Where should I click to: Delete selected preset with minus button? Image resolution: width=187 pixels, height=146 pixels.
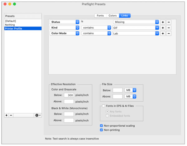tap(11, 115)
